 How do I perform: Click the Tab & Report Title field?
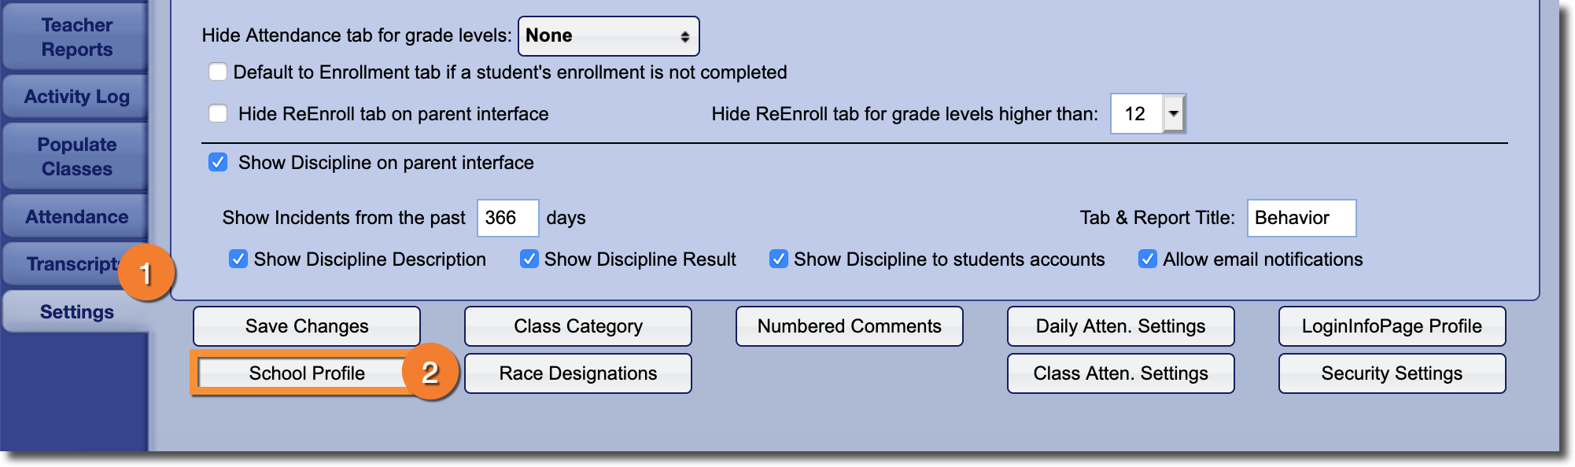1300,218
